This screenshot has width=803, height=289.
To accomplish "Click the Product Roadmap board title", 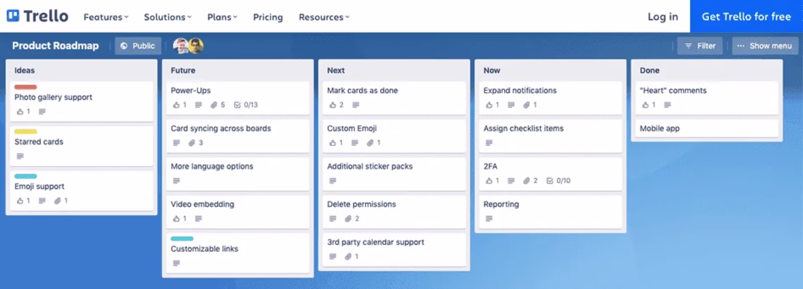I will [55, 46].
